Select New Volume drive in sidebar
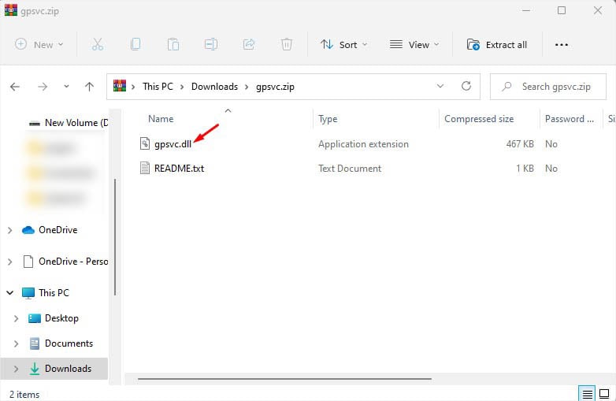This screenshot has width=616, height=401. [x=69, y=123]
